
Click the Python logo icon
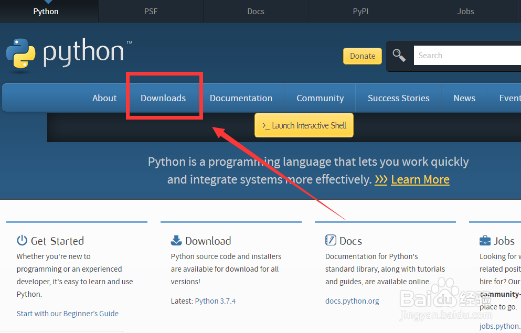[x=20, y=53]
